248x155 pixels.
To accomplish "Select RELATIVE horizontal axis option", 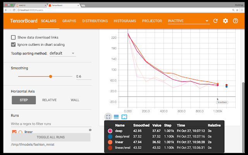I will [49, 100].
